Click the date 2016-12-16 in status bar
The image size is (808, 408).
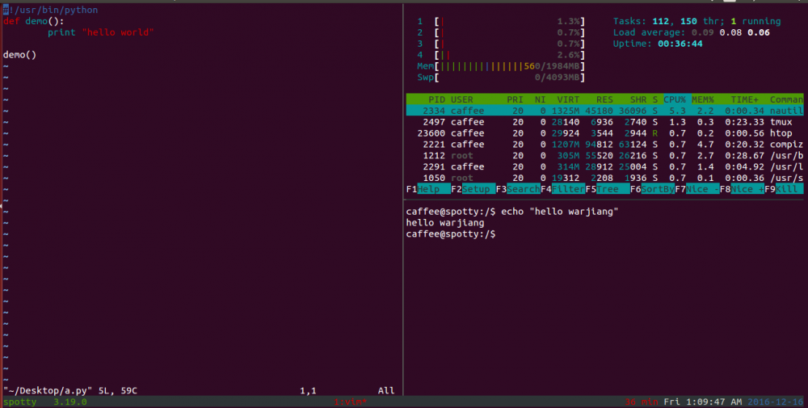click(x=775, y=402)
